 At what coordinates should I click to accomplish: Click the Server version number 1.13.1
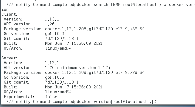coord(52,63)
